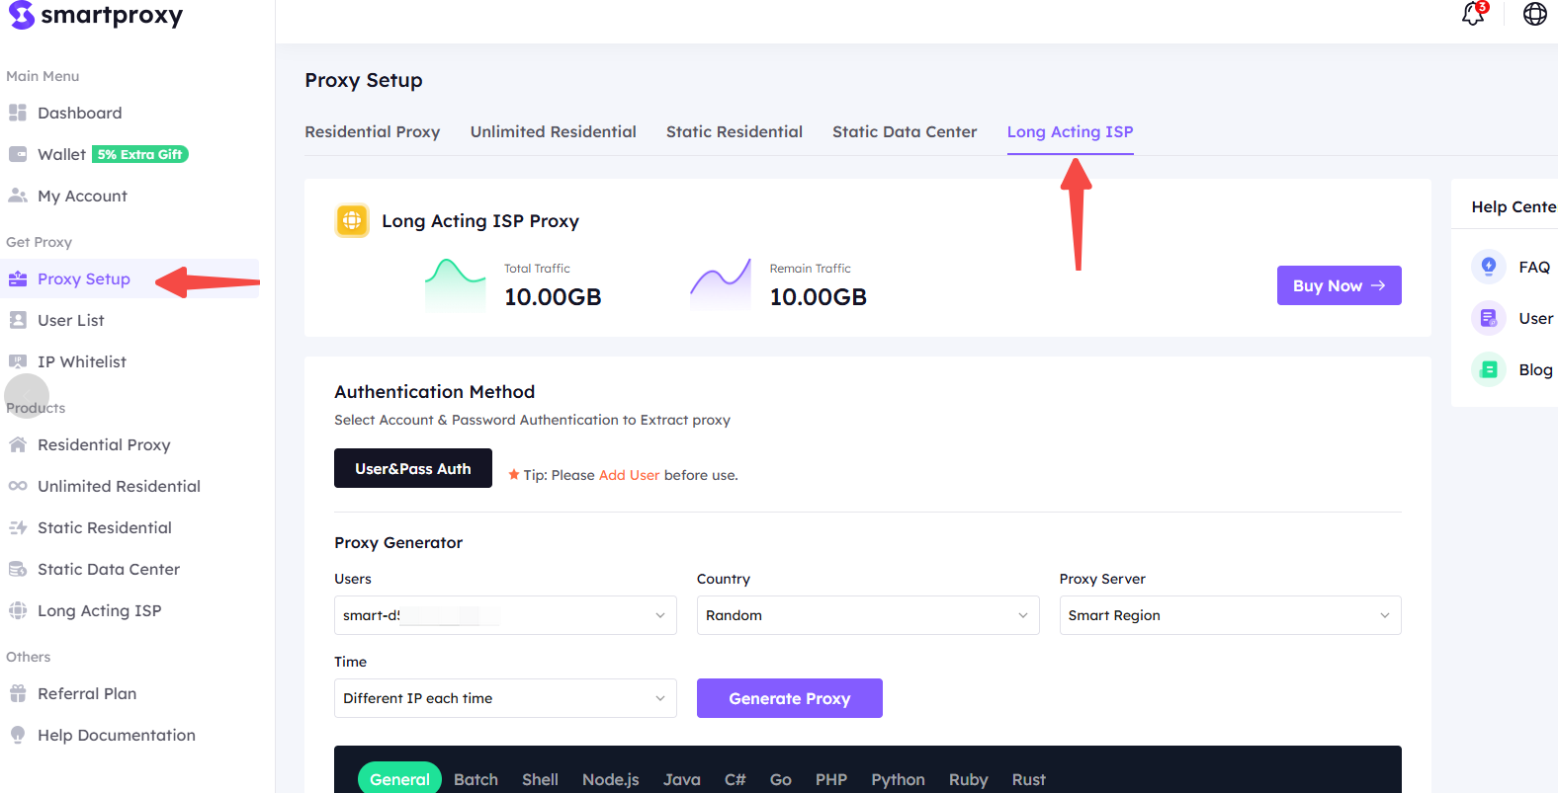The width and height of the screenshot is (1558, 793).
Task: Click the Long Acting ISP globe icon in sidebar
Action: [18, 610]
